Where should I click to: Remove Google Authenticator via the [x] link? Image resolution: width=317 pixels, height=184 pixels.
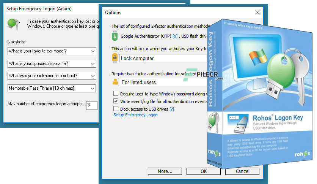pos(175,36)
